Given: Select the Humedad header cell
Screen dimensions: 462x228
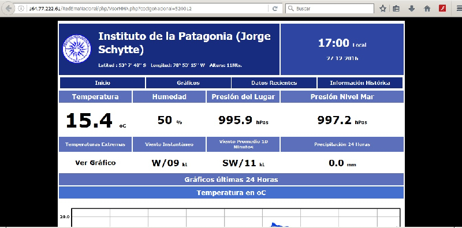Looking at the screenshot, I should [x=169, y=96].
